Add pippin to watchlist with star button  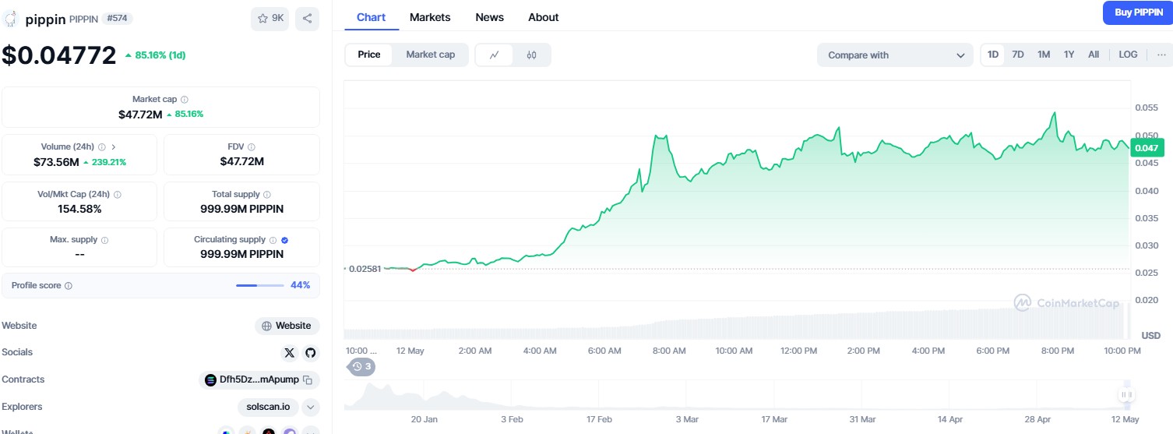tap(269, 19)
